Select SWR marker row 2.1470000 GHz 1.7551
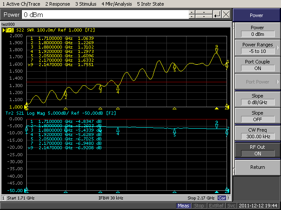This screenshot has width=281, height=210. [61, 65]
